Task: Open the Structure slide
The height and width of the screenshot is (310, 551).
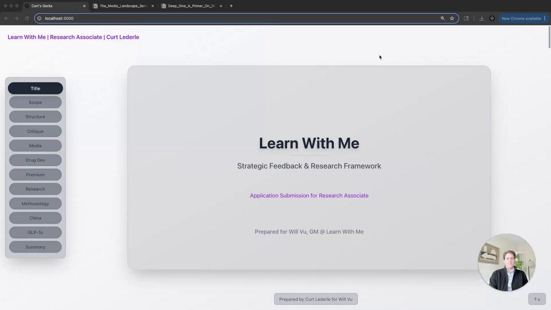Action: (x=35, y=117)
